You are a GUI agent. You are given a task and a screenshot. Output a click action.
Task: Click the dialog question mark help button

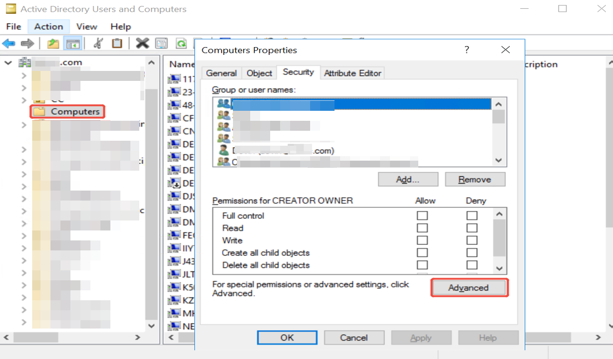(467, 49)
